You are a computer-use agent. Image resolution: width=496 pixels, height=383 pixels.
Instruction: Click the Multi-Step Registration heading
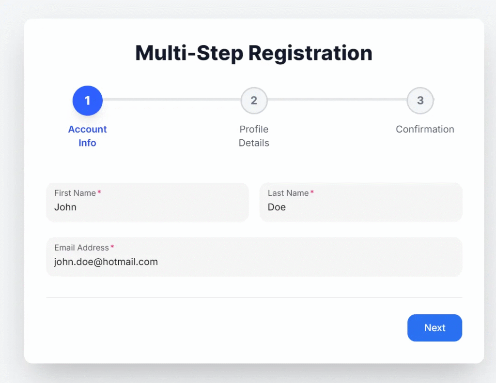pos(254,53)
